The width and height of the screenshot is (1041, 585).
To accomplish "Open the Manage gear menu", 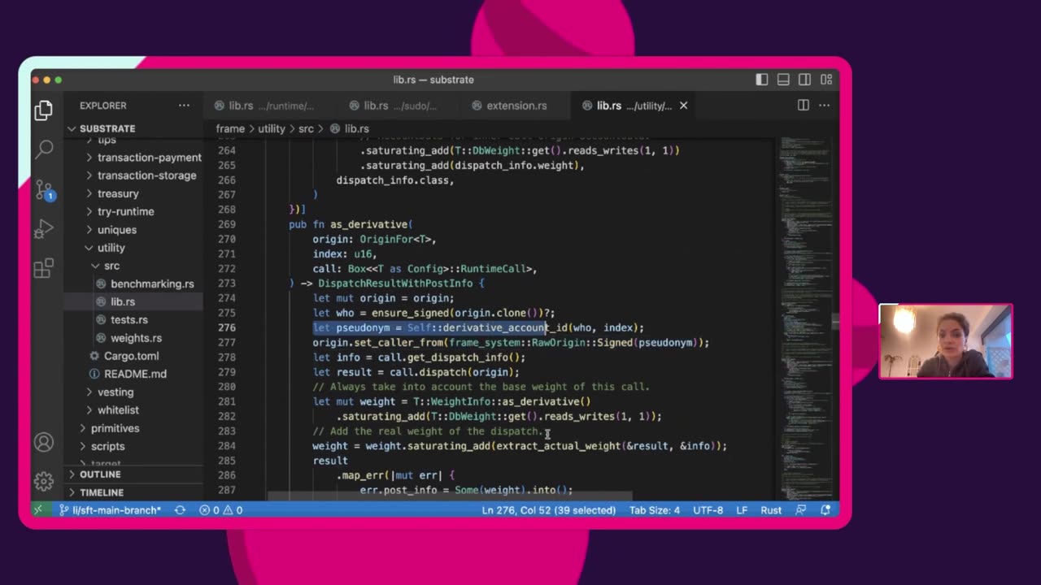I will (44, 480).
